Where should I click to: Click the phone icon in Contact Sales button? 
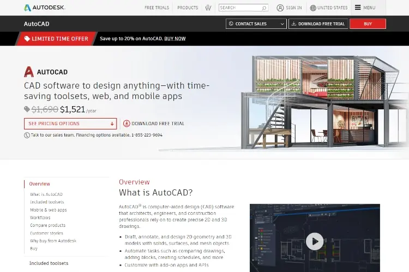[x=231, y=23]
